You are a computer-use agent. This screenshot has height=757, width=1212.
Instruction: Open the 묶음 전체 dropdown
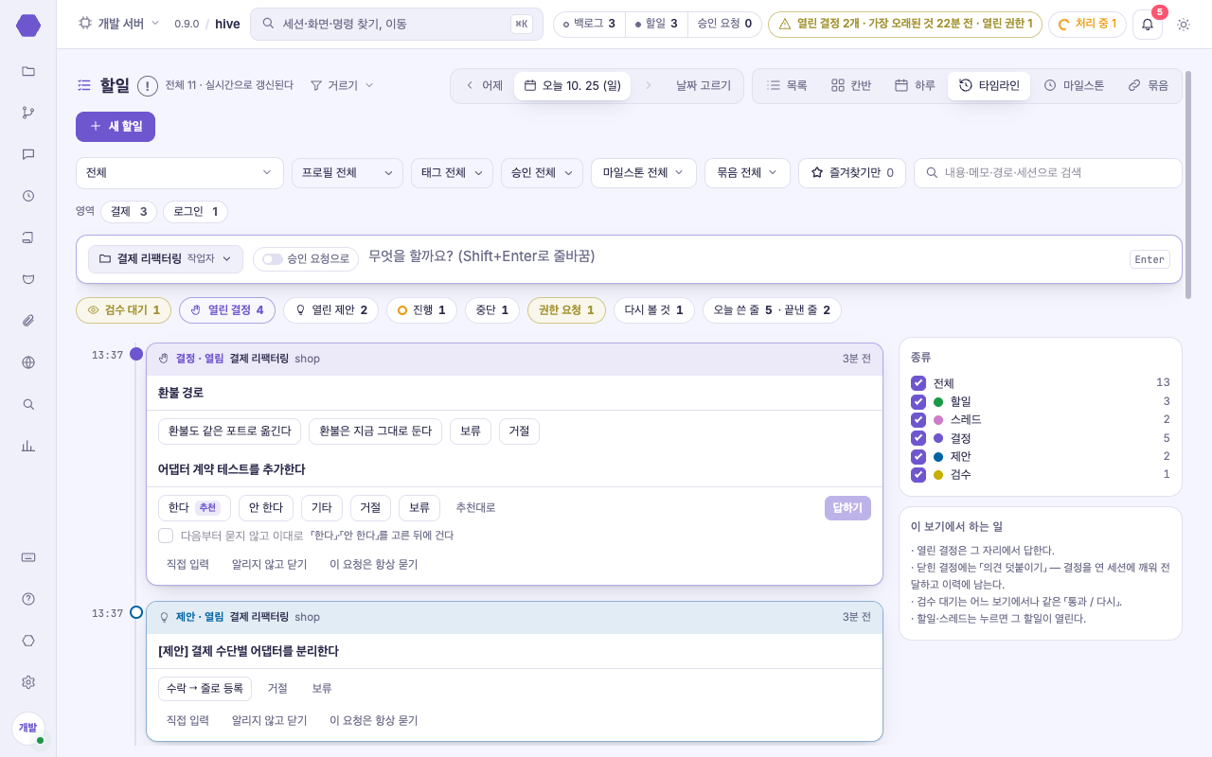coord(747,173)
